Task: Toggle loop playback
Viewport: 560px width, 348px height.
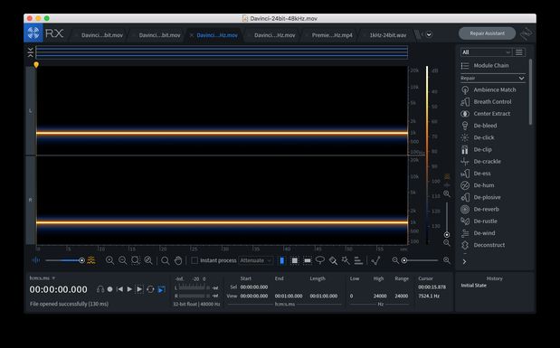Action: pyautogui.click(x=150, y=289)
